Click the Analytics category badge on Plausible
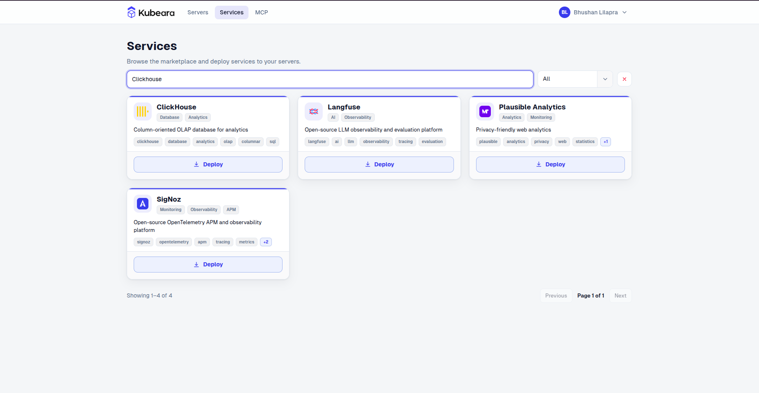The image size is (759, 393). (512, 118)
